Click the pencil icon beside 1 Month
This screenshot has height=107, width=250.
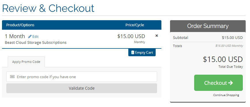pos(30,37)
